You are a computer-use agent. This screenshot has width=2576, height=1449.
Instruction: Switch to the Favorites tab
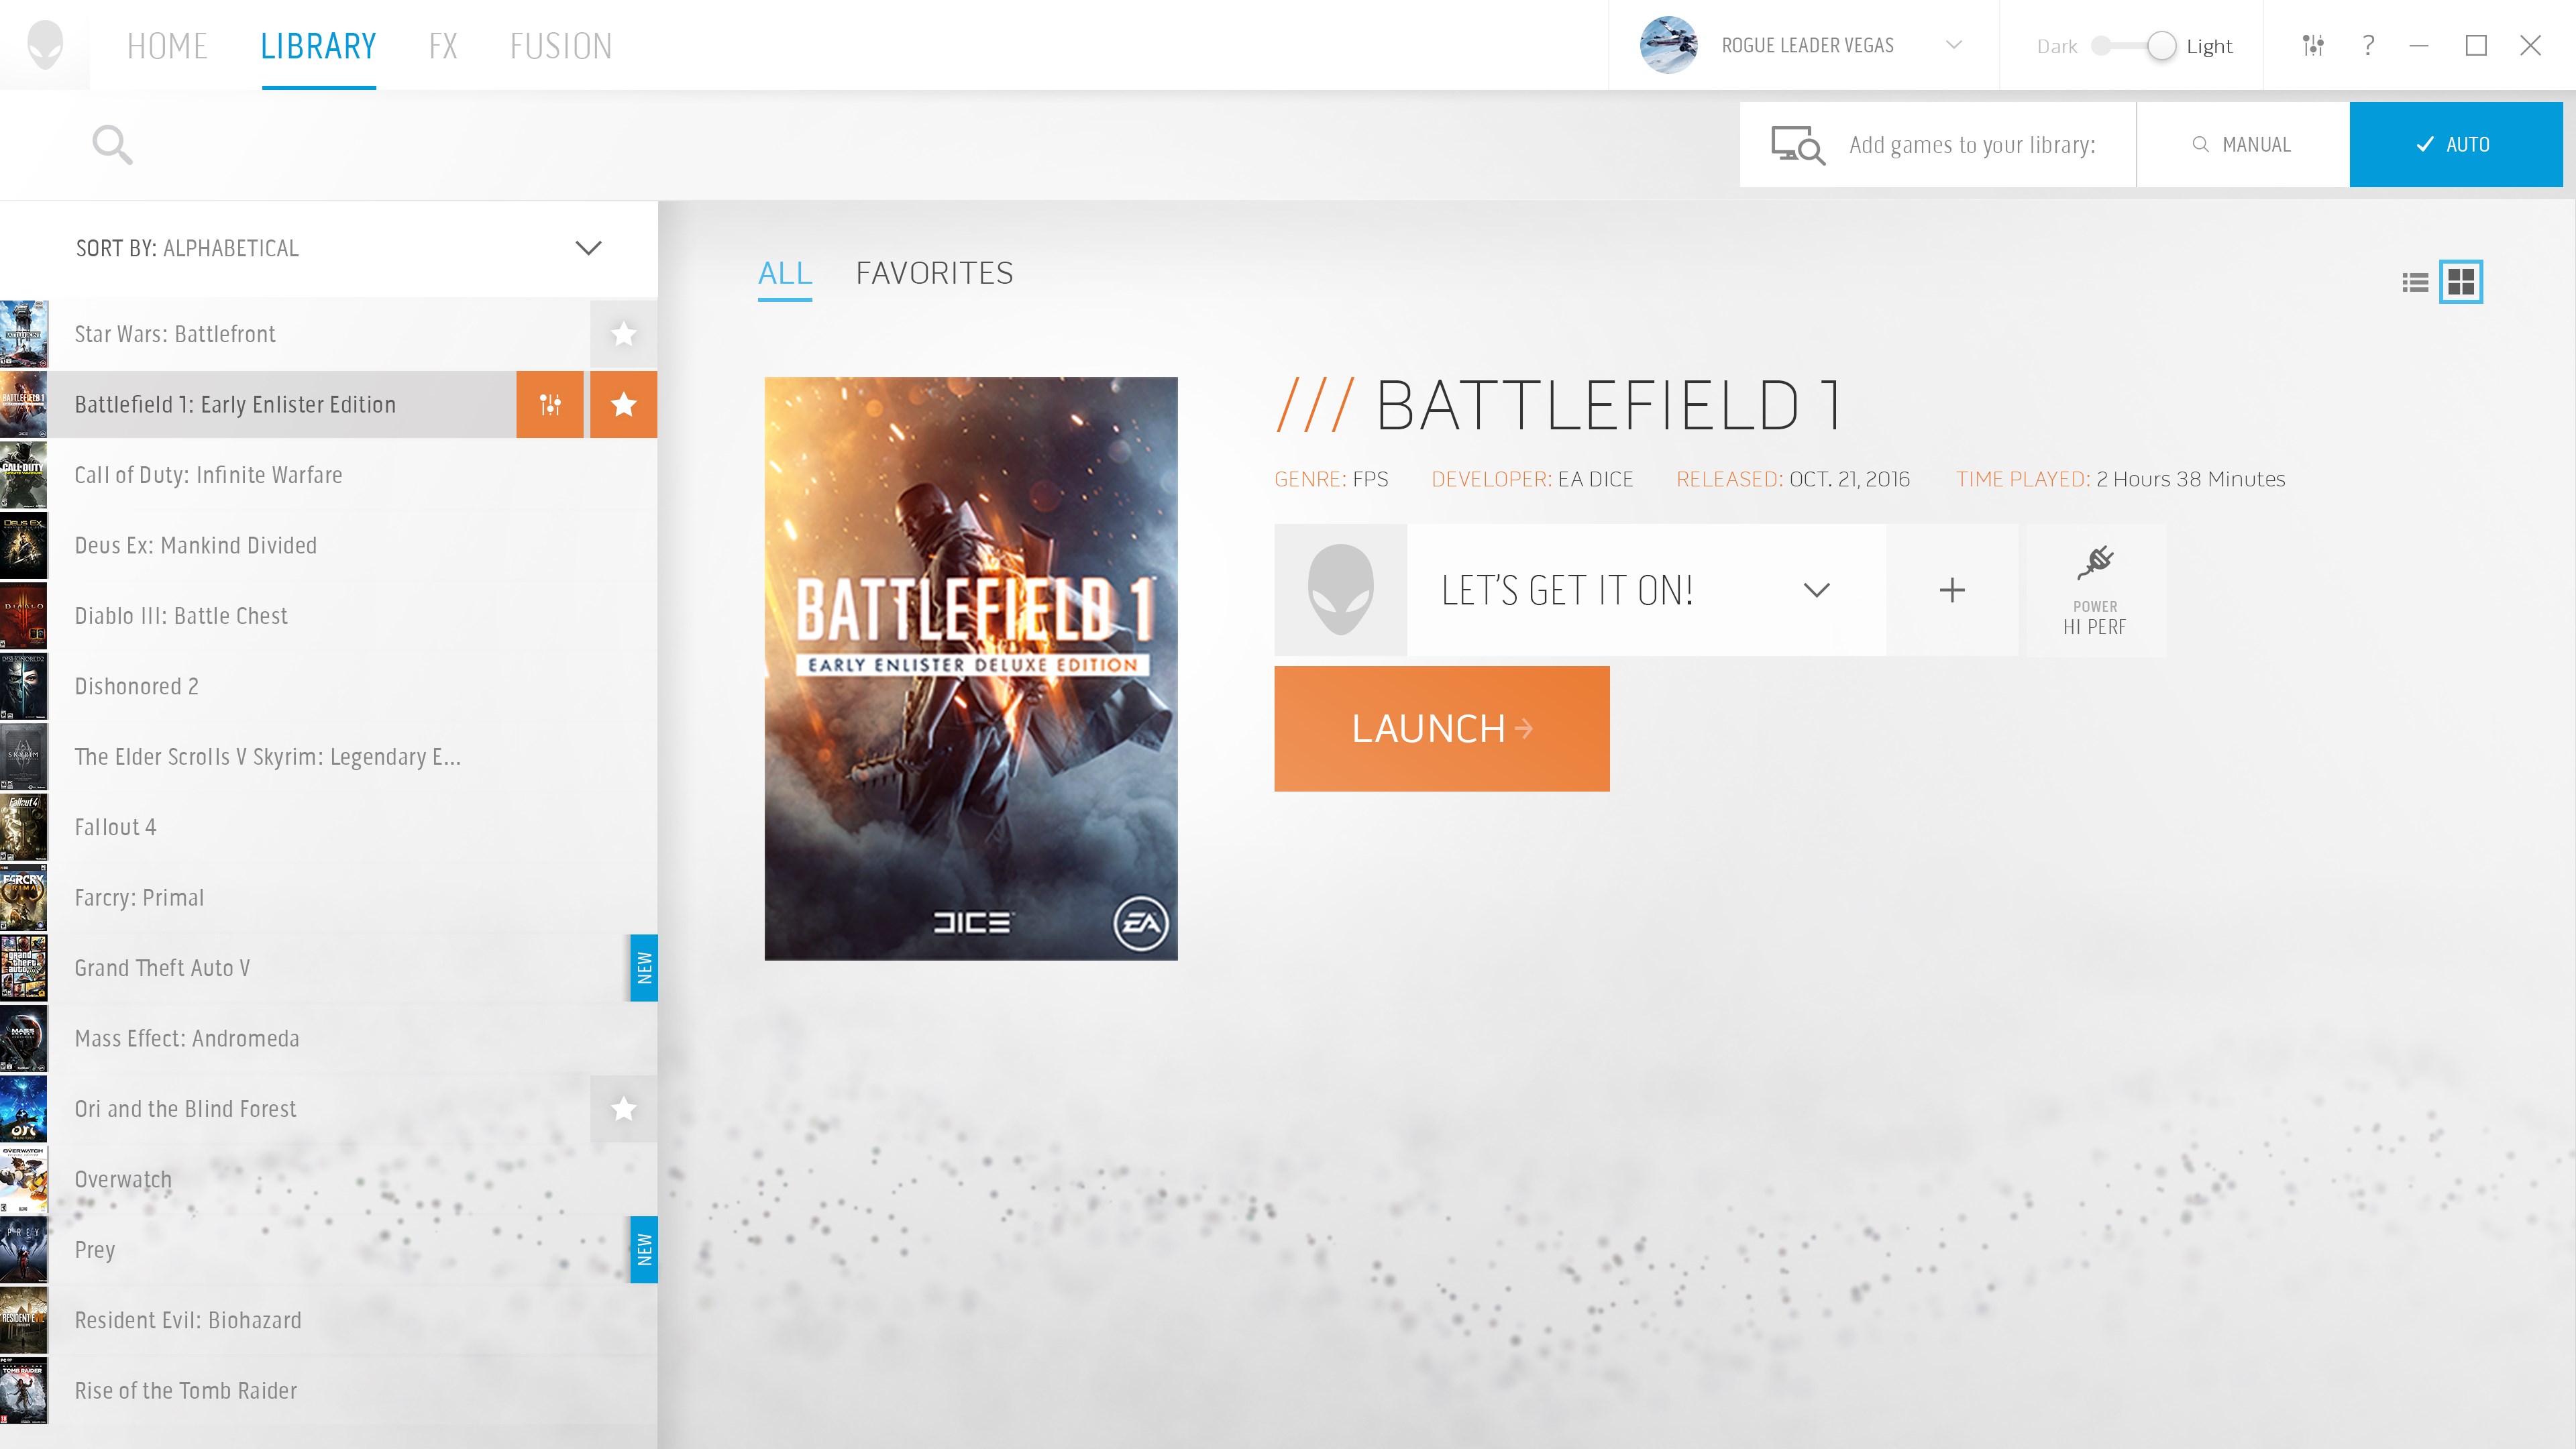tap(934, 273)
